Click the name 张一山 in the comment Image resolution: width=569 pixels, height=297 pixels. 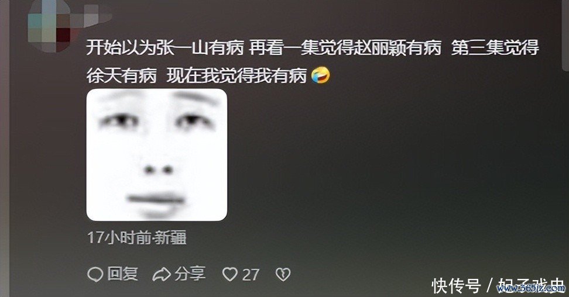tap(182, 48)
